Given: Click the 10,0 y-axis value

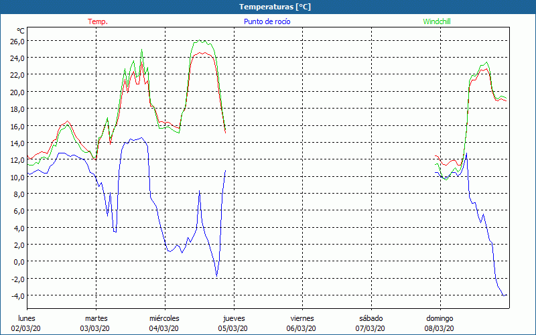Looking at the screenshot, I should [17, 178].
